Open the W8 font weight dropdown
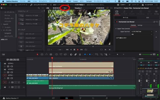The image size is (160, 100). (142, 34)
